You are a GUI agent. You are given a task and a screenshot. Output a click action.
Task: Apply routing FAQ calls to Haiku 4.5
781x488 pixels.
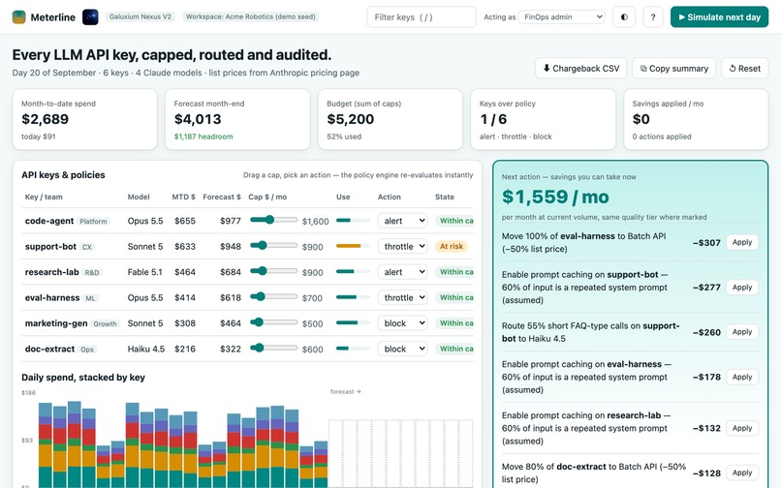[742, 332]
